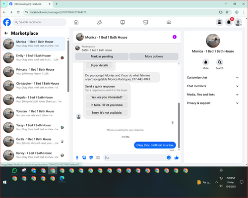248x198 pixels.
Task: Click the Search Facebook box
Action: (x=40, y=22)
